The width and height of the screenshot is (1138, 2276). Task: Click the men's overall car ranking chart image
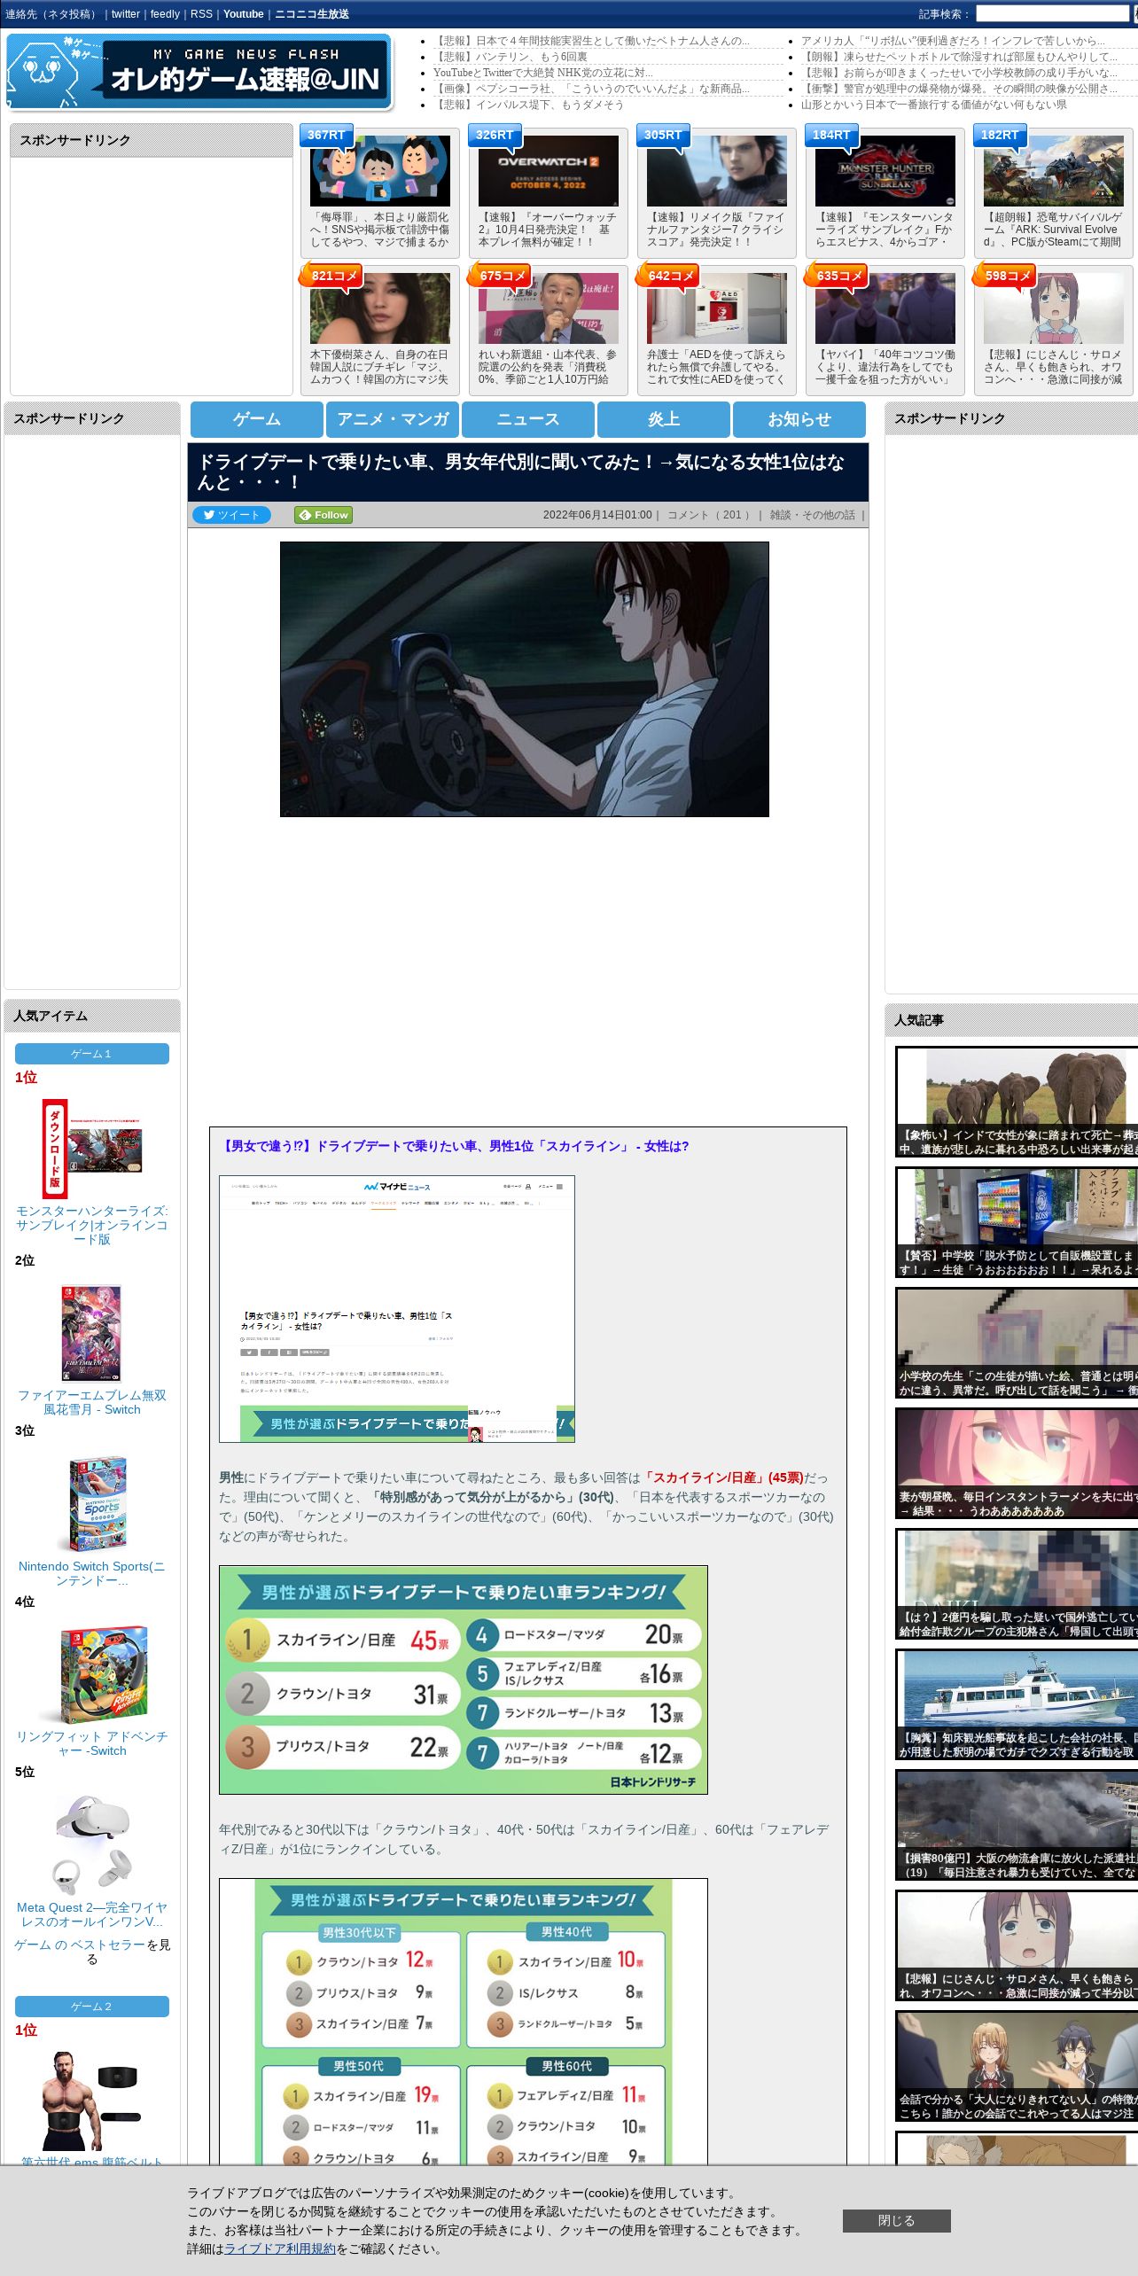(464, 1680)
